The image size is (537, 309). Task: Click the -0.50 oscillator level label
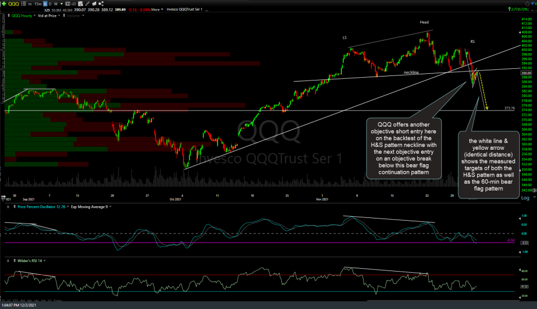(510, 240)
